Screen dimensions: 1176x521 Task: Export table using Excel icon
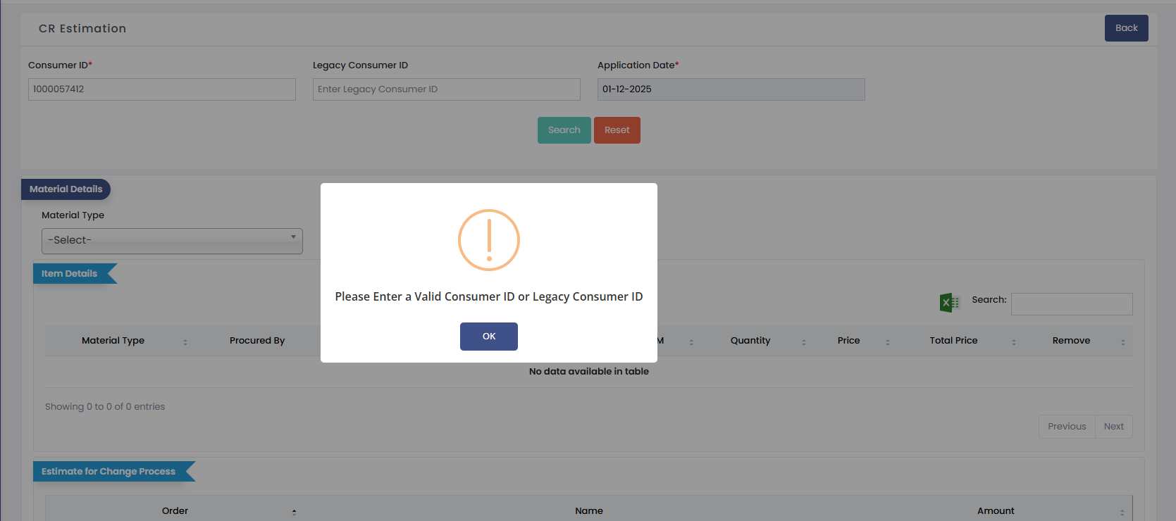tap(949, 303)
